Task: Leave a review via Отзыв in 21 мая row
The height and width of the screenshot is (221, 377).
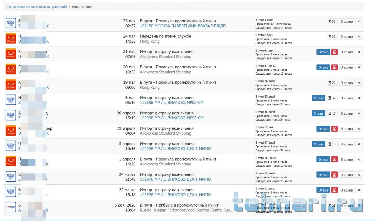Action: (323, 52)
